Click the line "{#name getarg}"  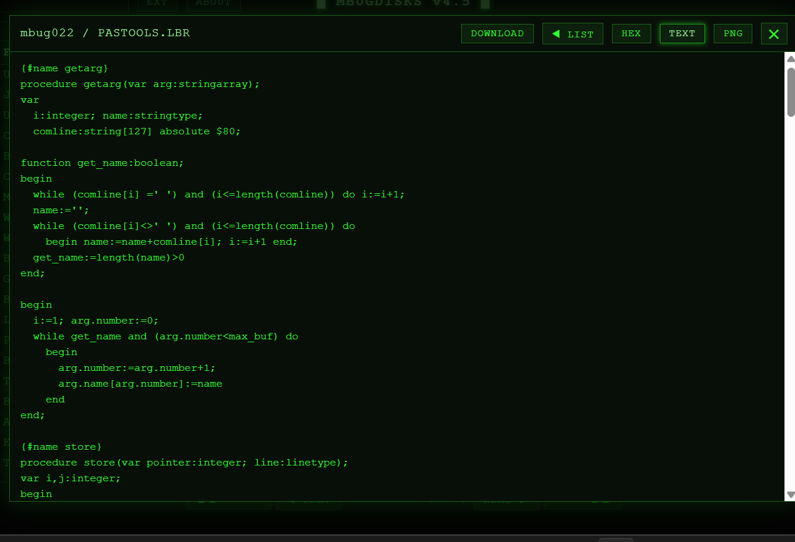[x=64, y=68]
